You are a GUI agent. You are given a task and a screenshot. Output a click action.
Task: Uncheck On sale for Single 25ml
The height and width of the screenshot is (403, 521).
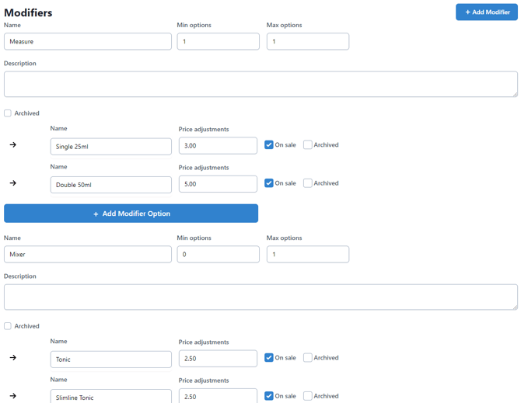pos(269,145)
